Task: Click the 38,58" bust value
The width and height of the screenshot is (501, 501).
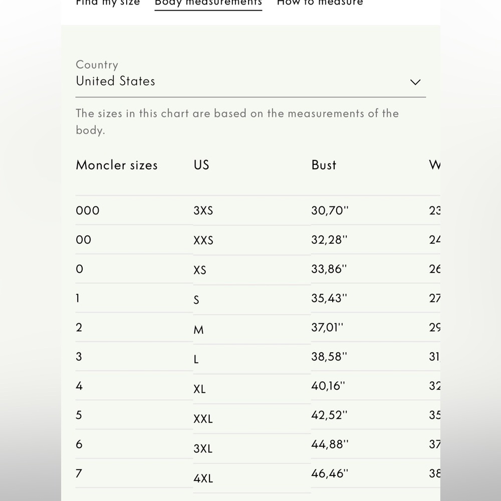Action: pos(329,357)
